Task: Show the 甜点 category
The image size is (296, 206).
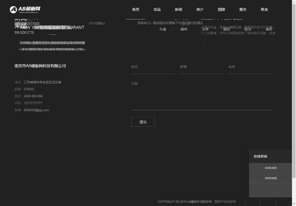Action: [248, 29]
